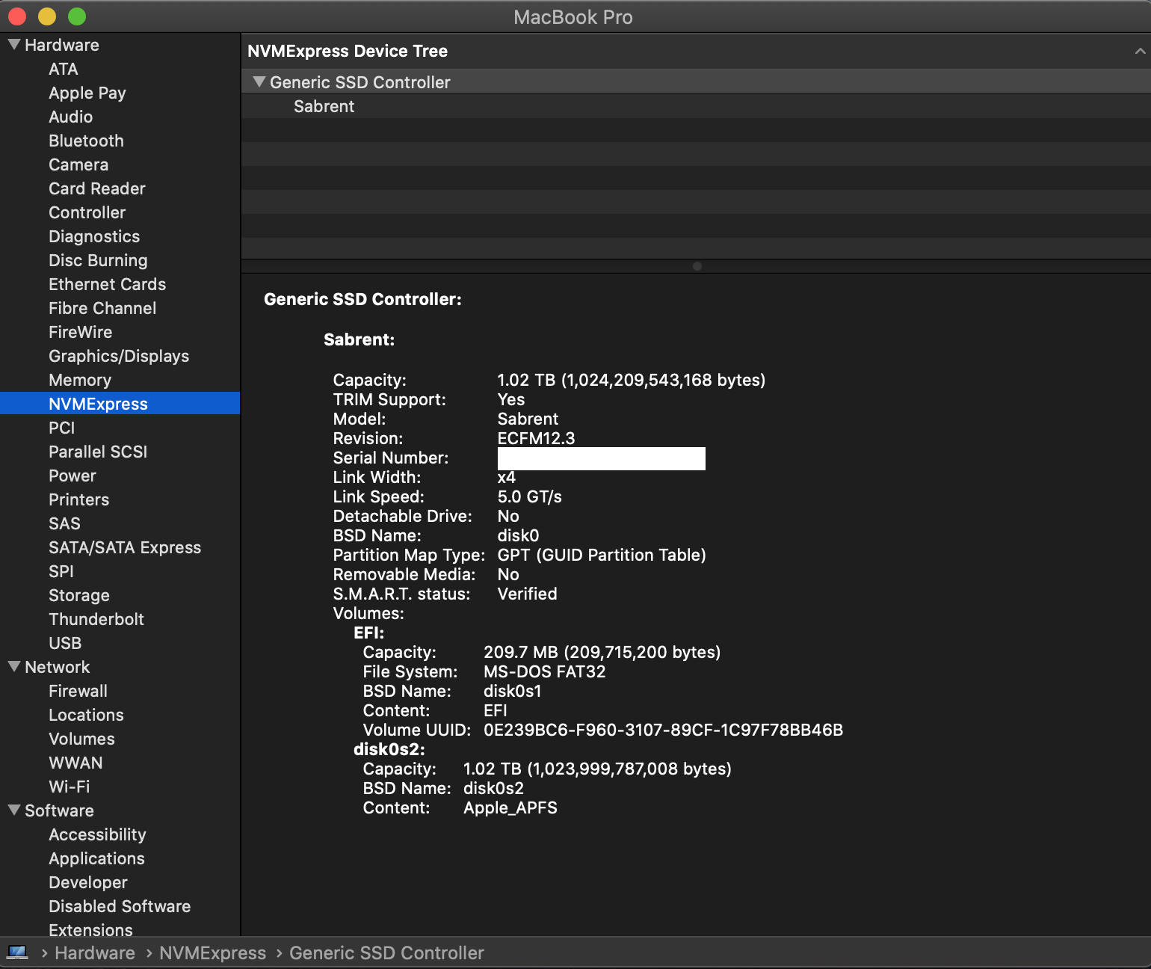Click the EFI Volume UUID value

(663, 730)
